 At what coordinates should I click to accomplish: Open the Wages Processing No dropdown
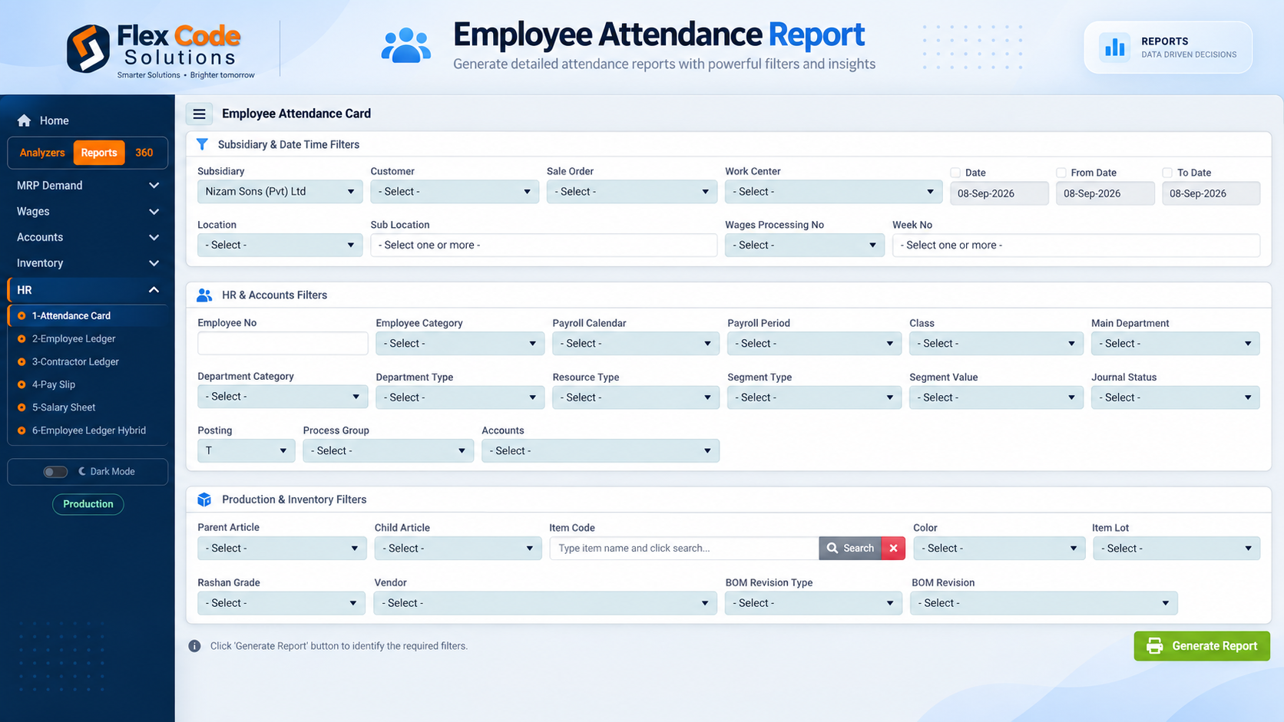pos(804,246)
